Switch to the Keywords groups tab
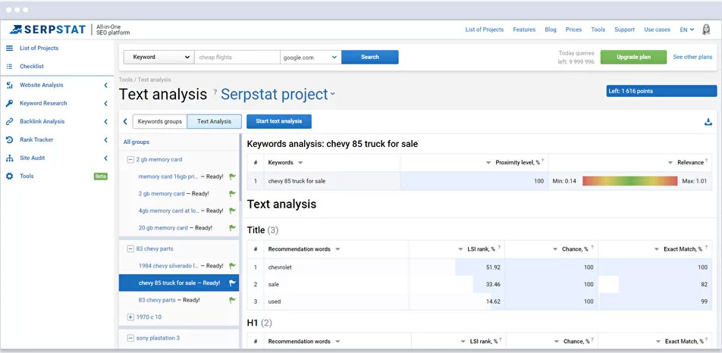The height and width of the screenshot is (353, 722). pos(159,121)
